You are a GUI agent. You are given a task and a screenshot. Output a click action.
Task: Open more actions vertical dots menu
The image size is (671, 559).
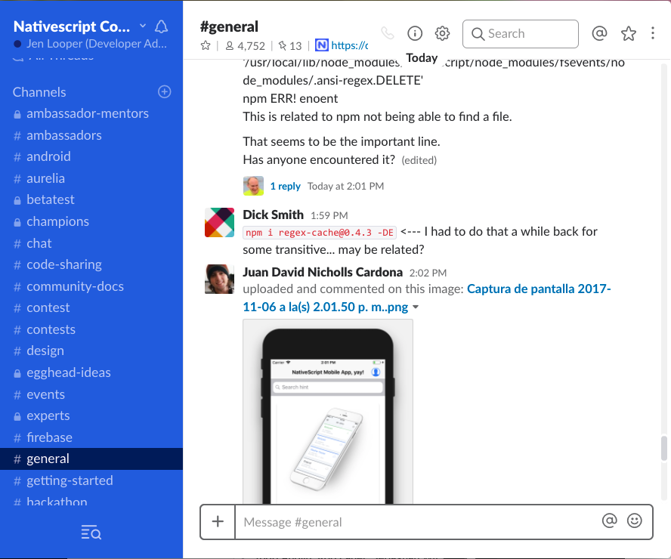(x=653, y=33)
